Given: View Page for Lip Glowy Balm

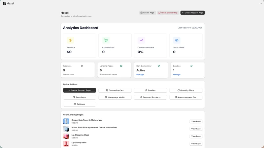Looking at the screenshot, I should point(196,144).
